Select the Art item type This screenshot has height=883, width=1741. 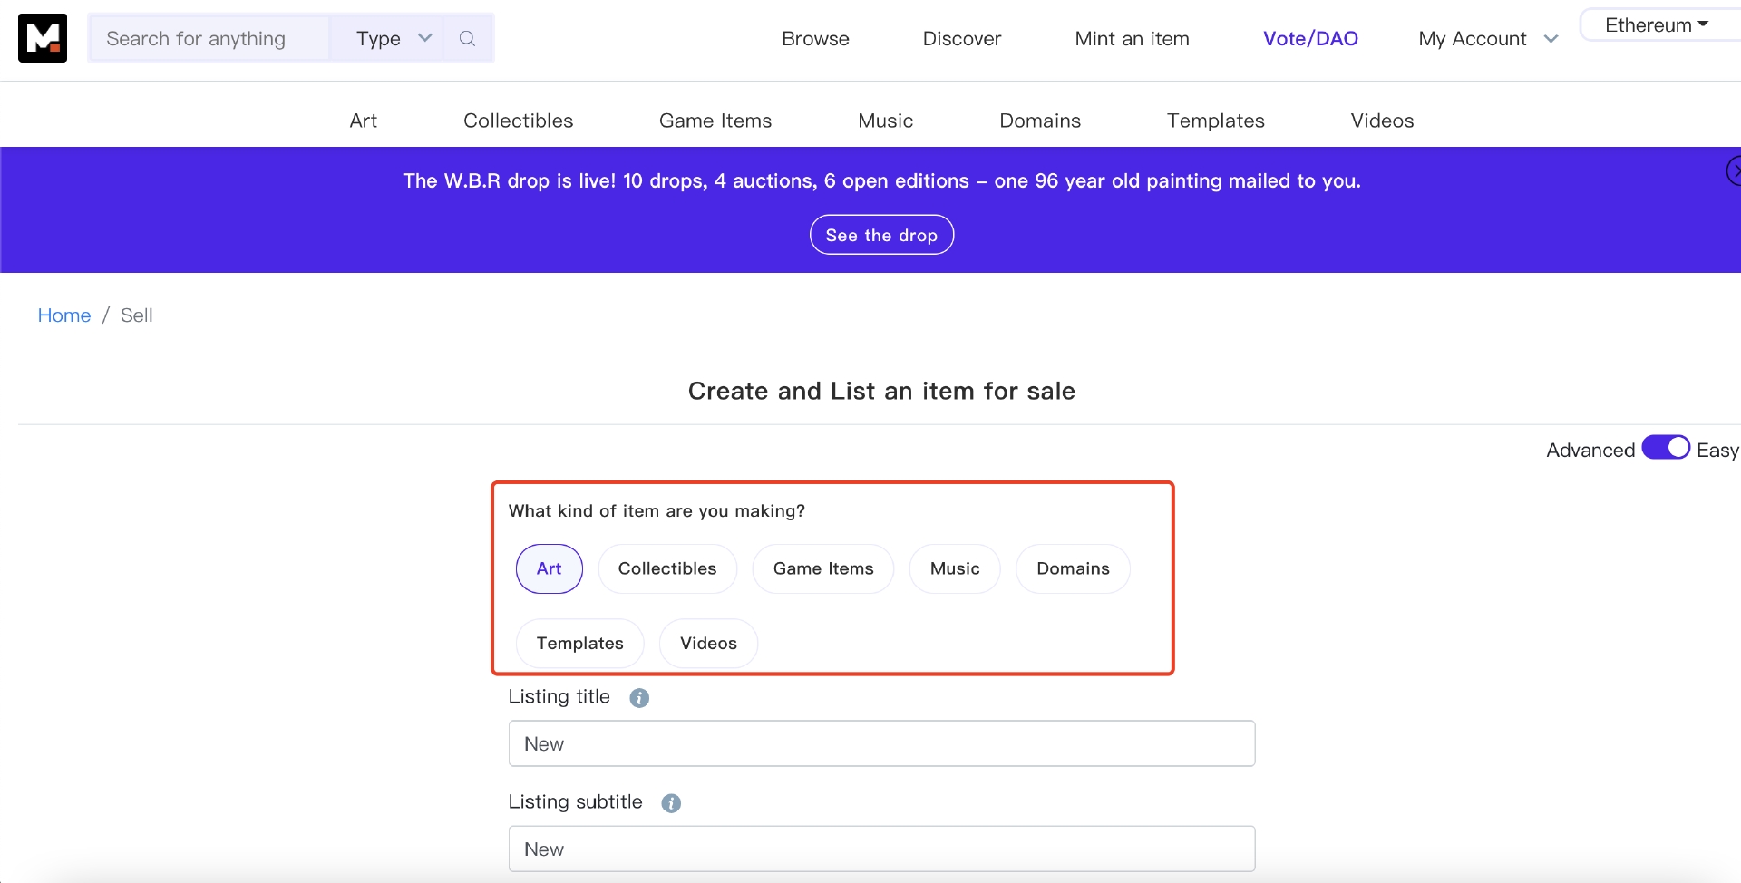pyautogui.click(x=550, y=568)
